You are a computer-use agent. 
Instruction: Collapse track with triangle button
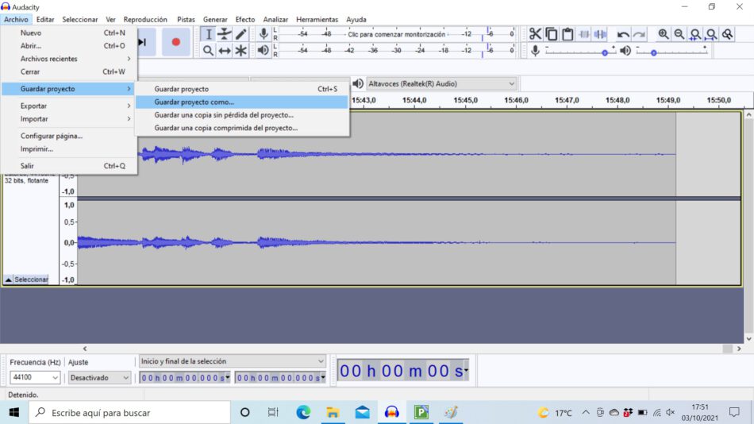coord(8,279)
